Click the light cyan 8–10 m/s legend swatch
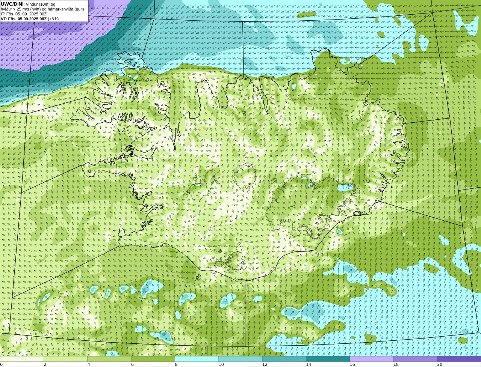The height and width of the screenshot is (367, 481). pyautogui.click(x=197, y=359)
